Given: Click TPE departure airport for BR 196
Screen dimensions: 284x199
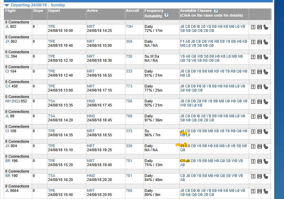Looking at the screenshot, I should point(52,161).
